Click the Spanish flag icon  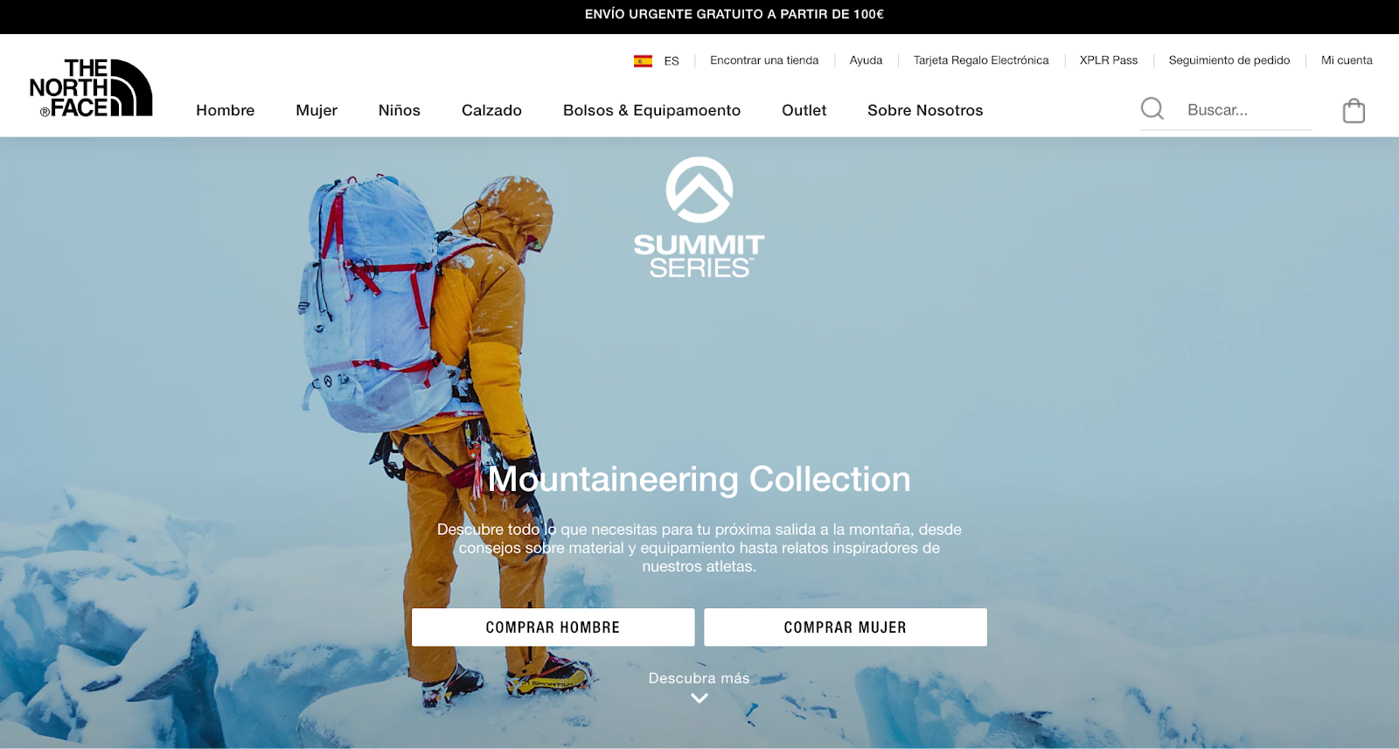[x=643, y=60]
